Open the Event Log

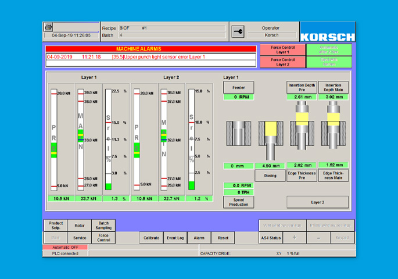pos(175,238)
